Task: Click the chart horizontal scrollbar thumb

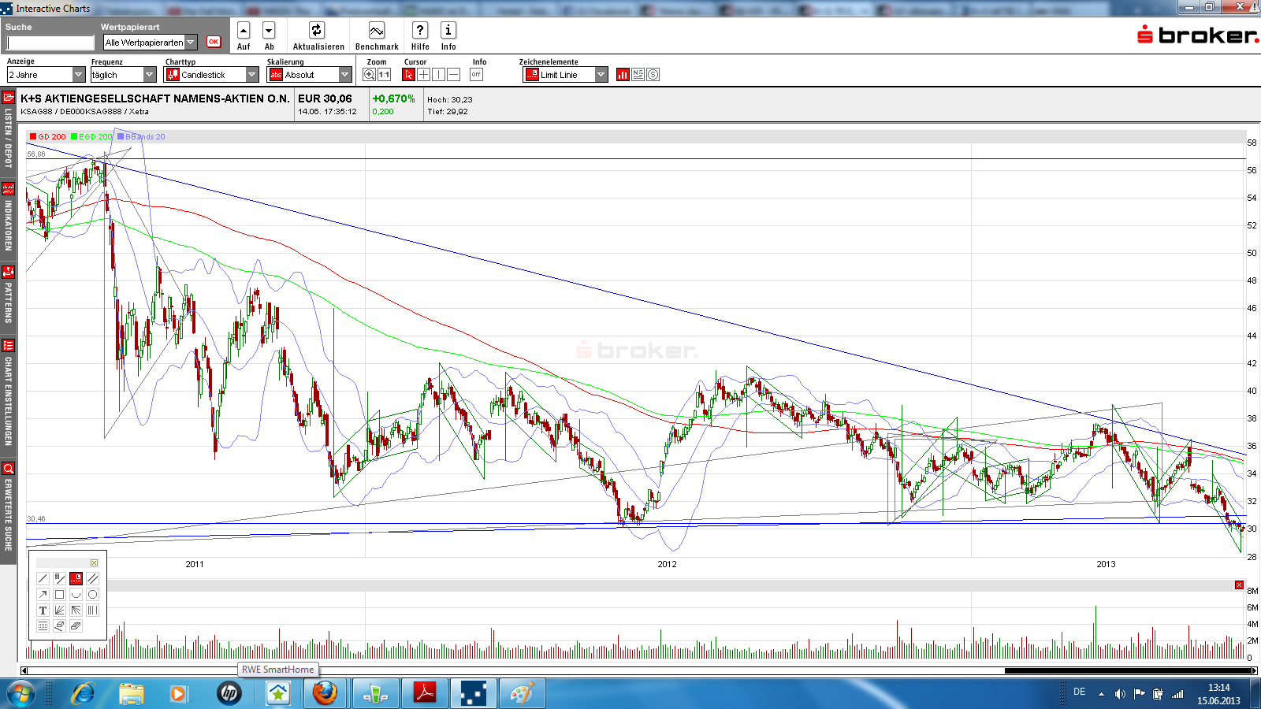Action: pyautogui.click(x=1128, y=671)
